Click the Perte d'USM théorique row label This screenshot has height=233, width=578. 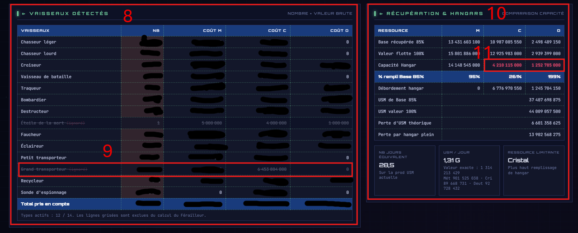(x=405, y=123)
